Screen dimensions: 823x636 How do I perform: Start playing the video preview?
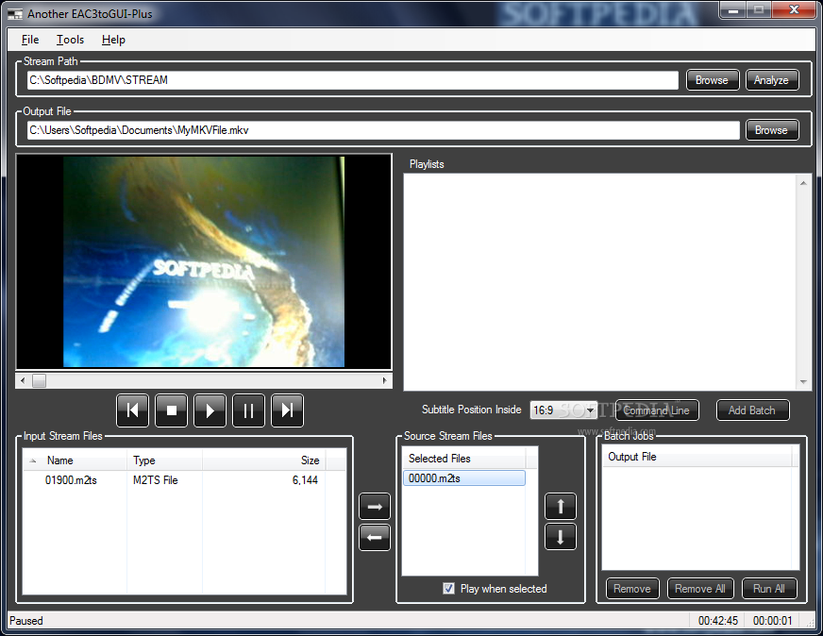(x=210, y=410)
